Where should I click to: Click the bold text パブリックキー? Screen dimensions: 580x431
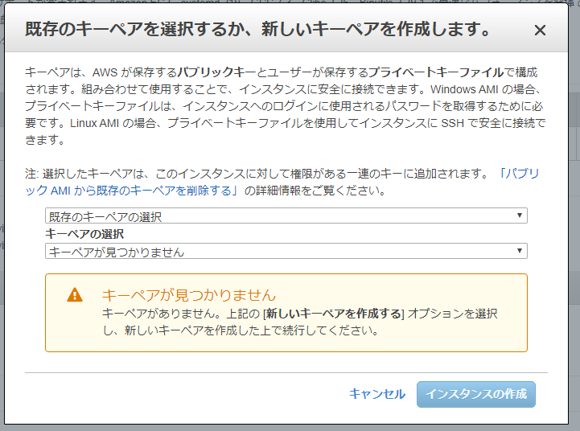(216, 72)
